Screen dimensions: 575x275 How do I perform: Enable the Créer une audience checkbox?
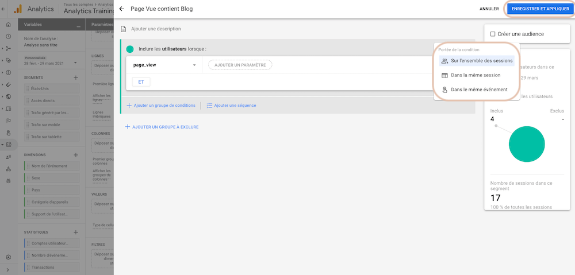point(493,34)
